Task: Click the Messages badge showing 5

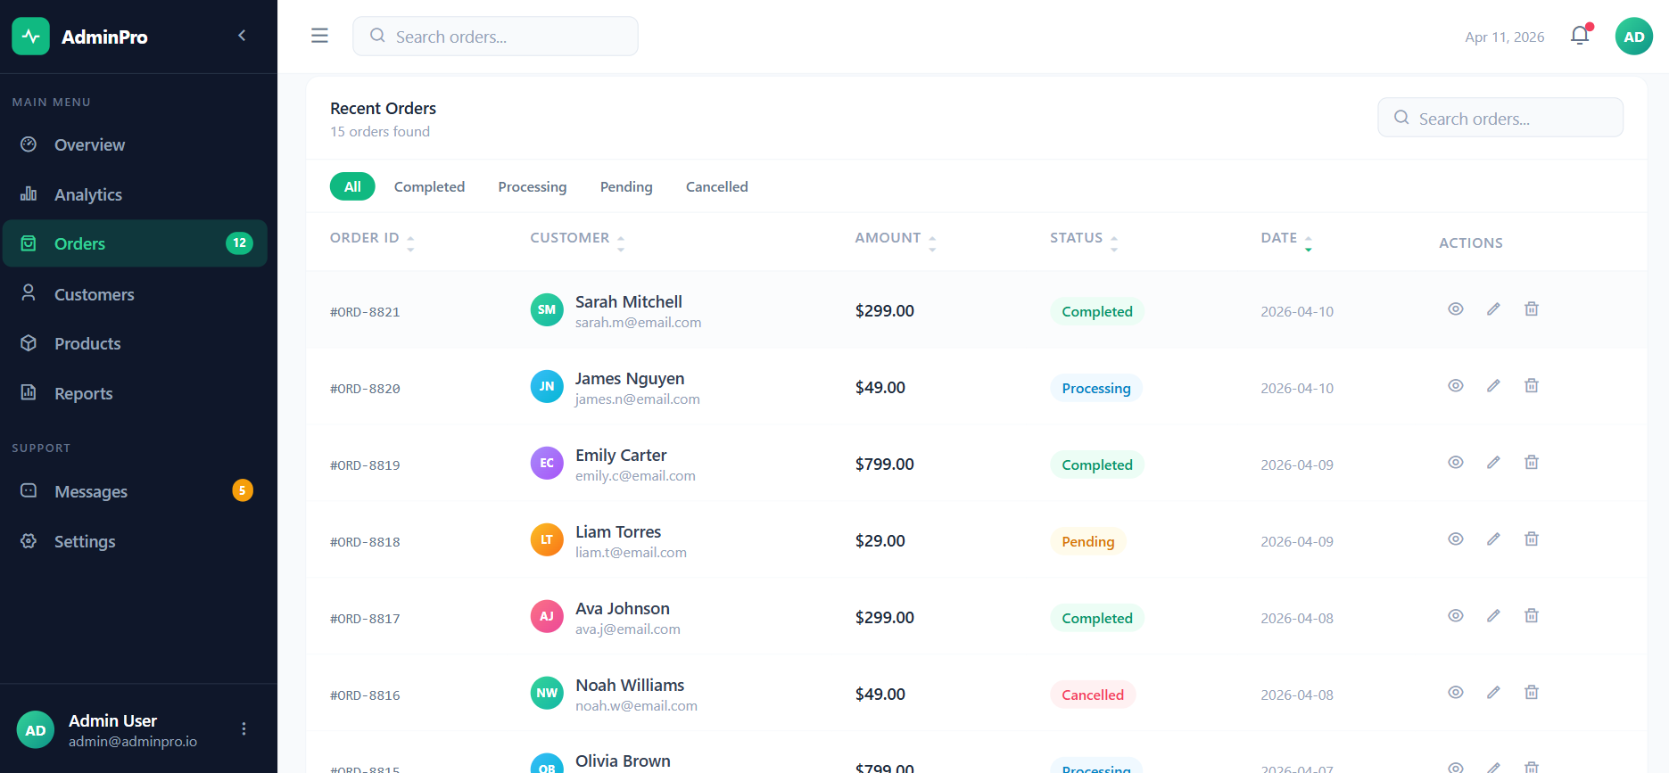Action: click(243, 490)
